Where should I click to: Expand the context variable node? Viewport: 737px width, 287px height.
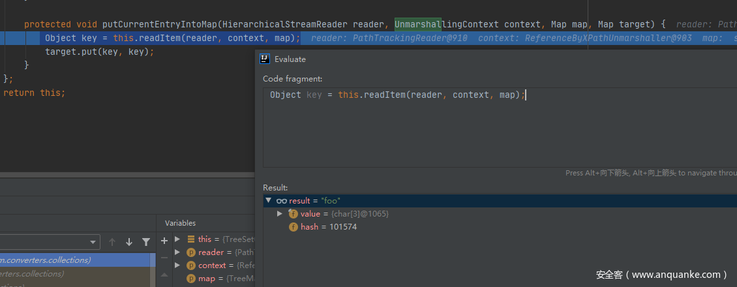click(x=177, y=265)
